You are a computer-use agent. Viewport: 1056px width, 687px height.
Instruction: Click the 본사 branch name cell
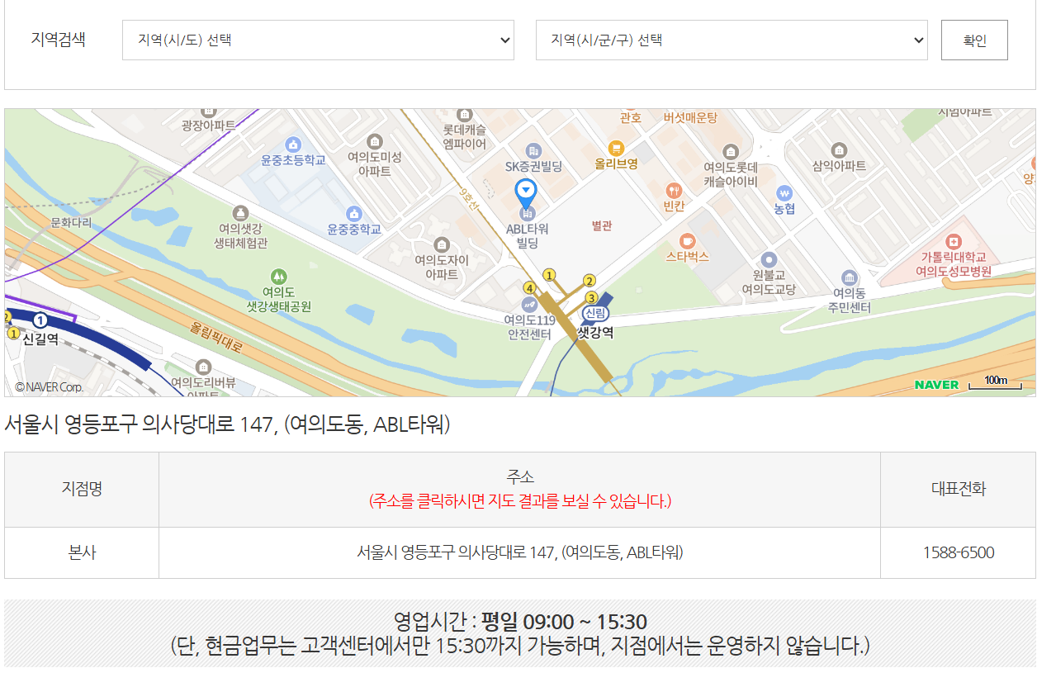82,552
